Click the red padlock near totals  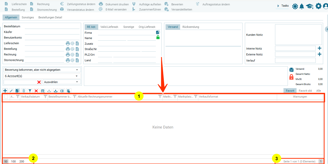[291, 77]
